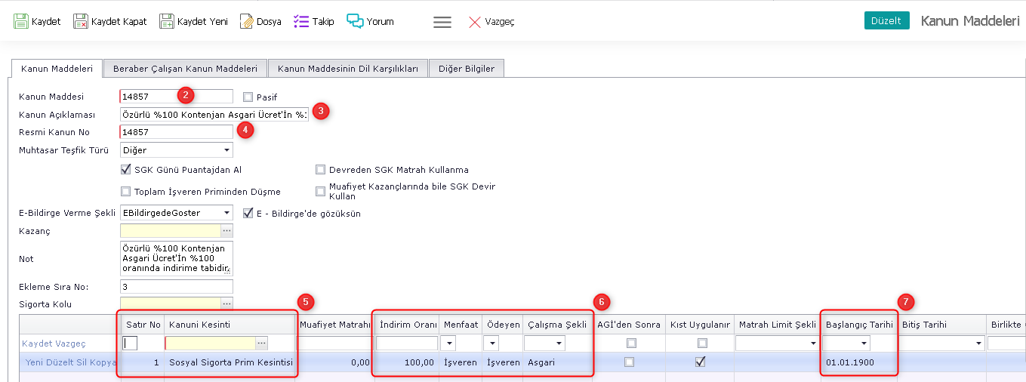Image resolution: width=1026 pixels, height=382 pixels.
Task: Open the Yorum comments icon
Action: (x=355, y=21)
